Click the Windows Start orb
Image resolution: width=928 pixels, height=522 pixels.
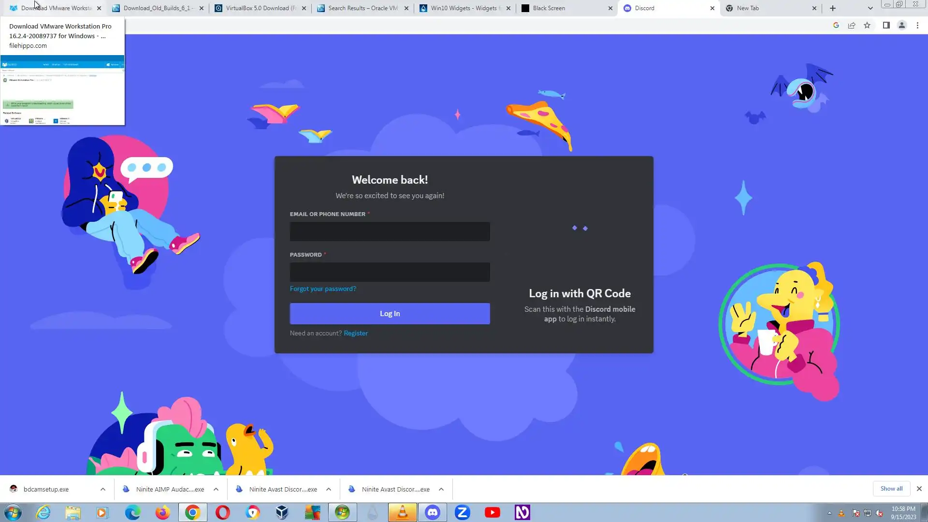[x=13, y=512]
